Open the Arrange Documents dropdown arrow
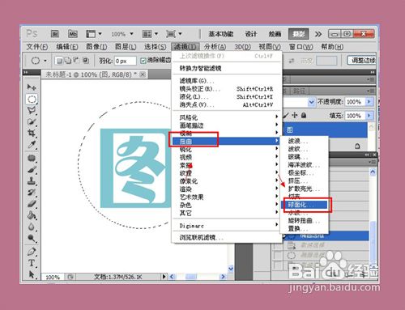 coord(156,34)
